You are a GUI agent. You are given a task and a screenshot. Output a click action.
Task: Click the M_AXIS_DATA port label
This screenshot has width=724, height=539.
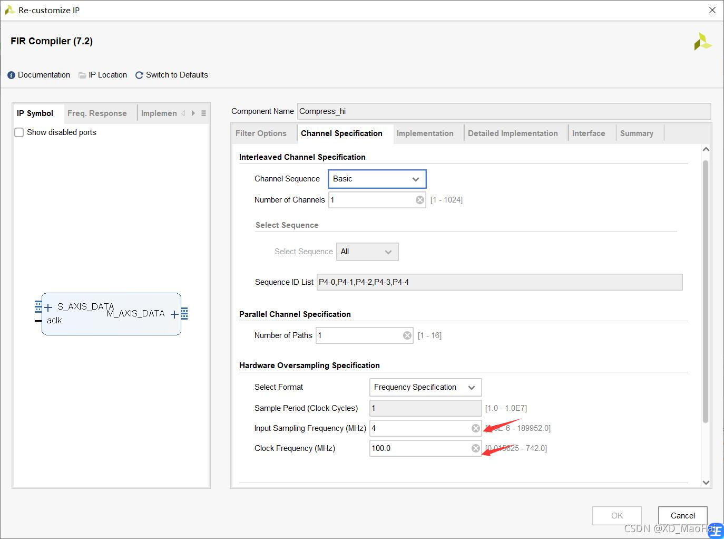pyautogui.click(x=136, y=314)
